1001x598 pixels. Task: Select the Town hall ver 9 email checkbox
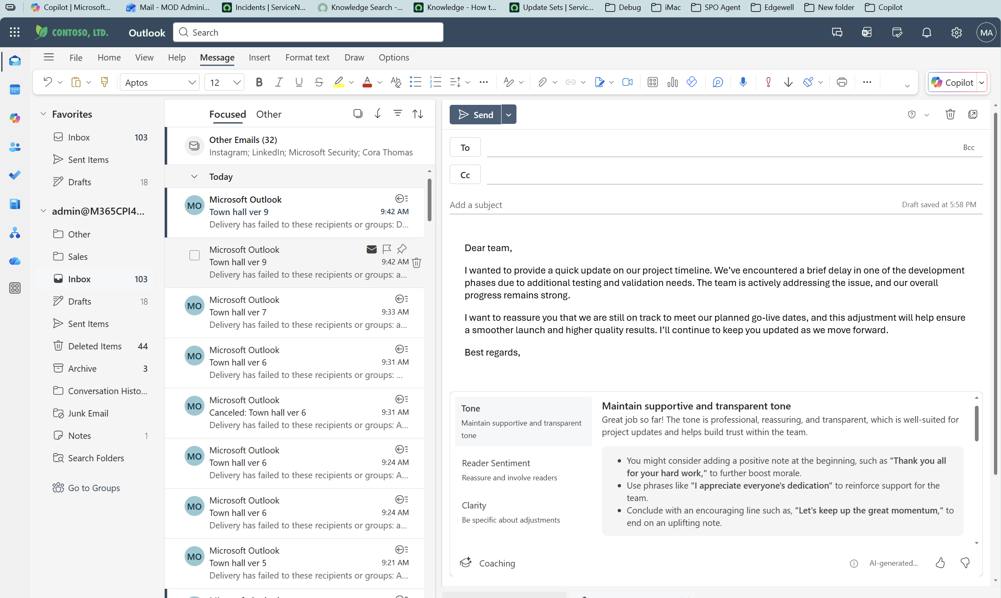tap(194, 255)
